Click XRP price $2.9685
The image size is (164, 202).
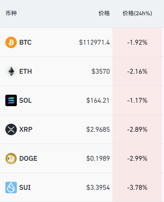98,129
